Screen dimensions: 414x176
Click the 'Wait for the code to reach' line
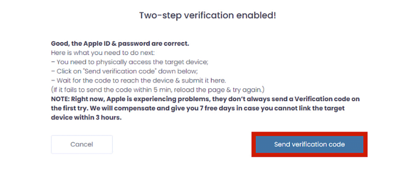coord(138,80)
